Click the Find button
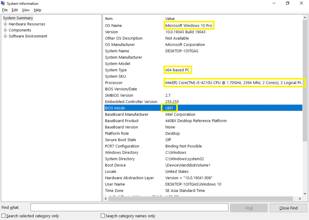Image resolution: width=309 pixels, height=220 pixels. 249,208
